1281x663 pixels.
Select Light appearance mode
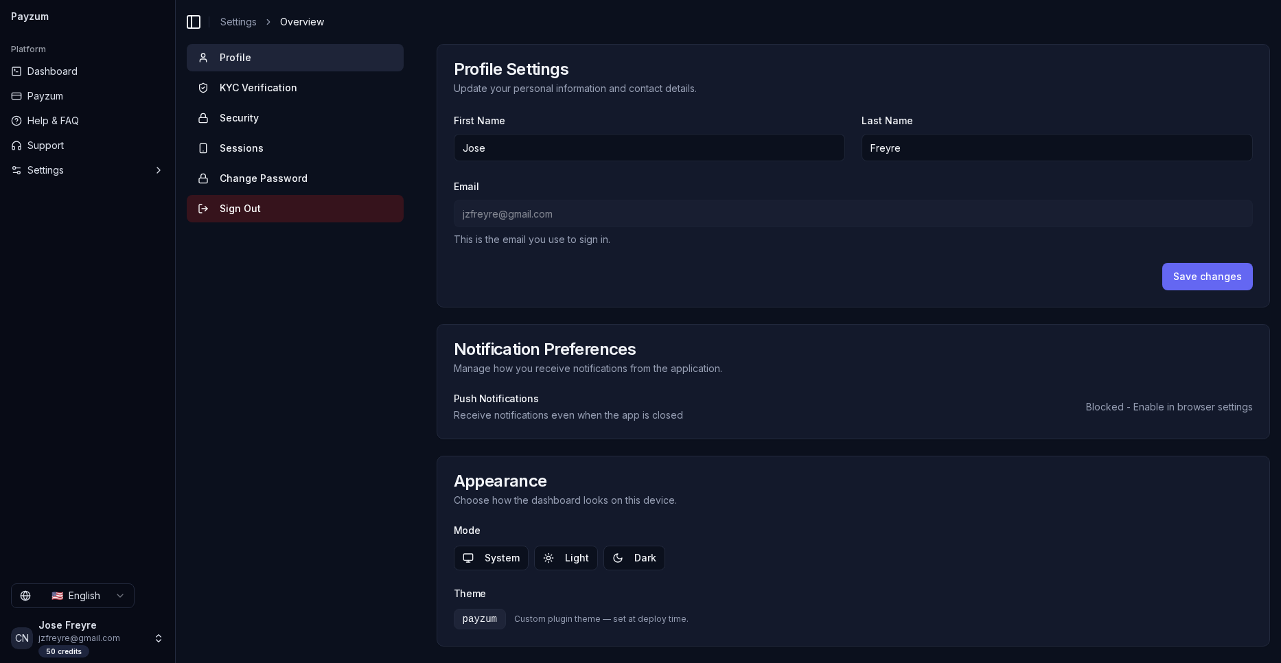[x=566, y=558]
